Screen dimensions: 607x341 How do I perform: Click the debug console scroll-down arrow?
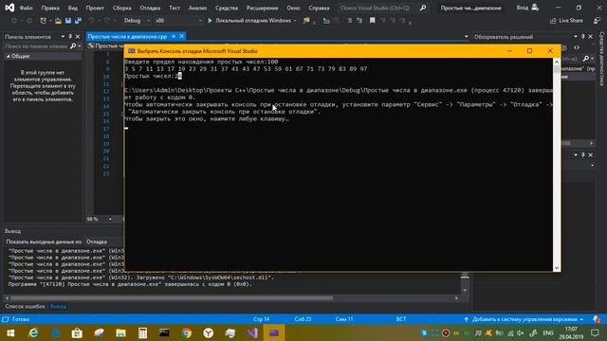click(557, 268)
